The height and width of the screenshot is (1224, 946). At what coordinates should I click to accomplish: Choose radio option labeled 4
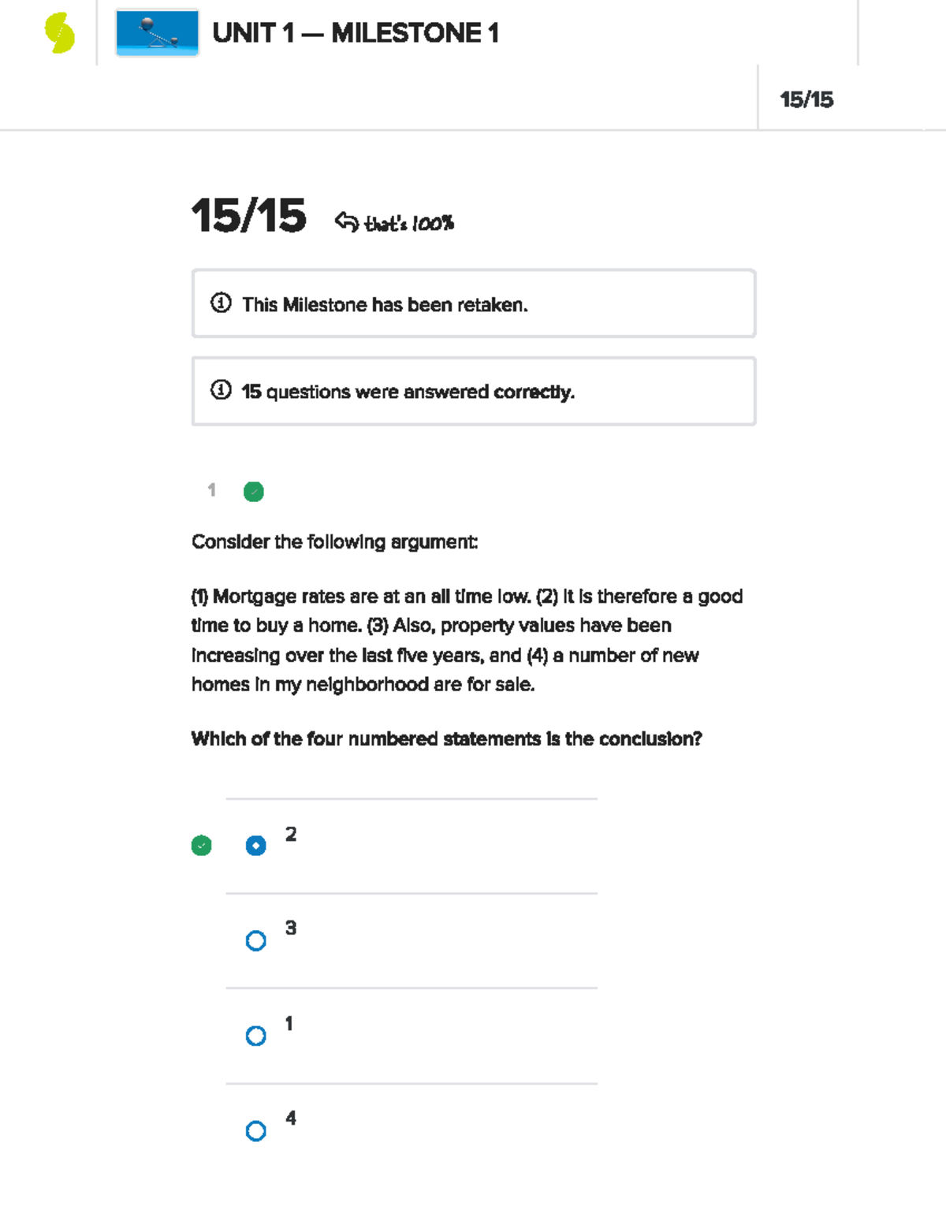pyautogui.click(x=256, y=1131)
